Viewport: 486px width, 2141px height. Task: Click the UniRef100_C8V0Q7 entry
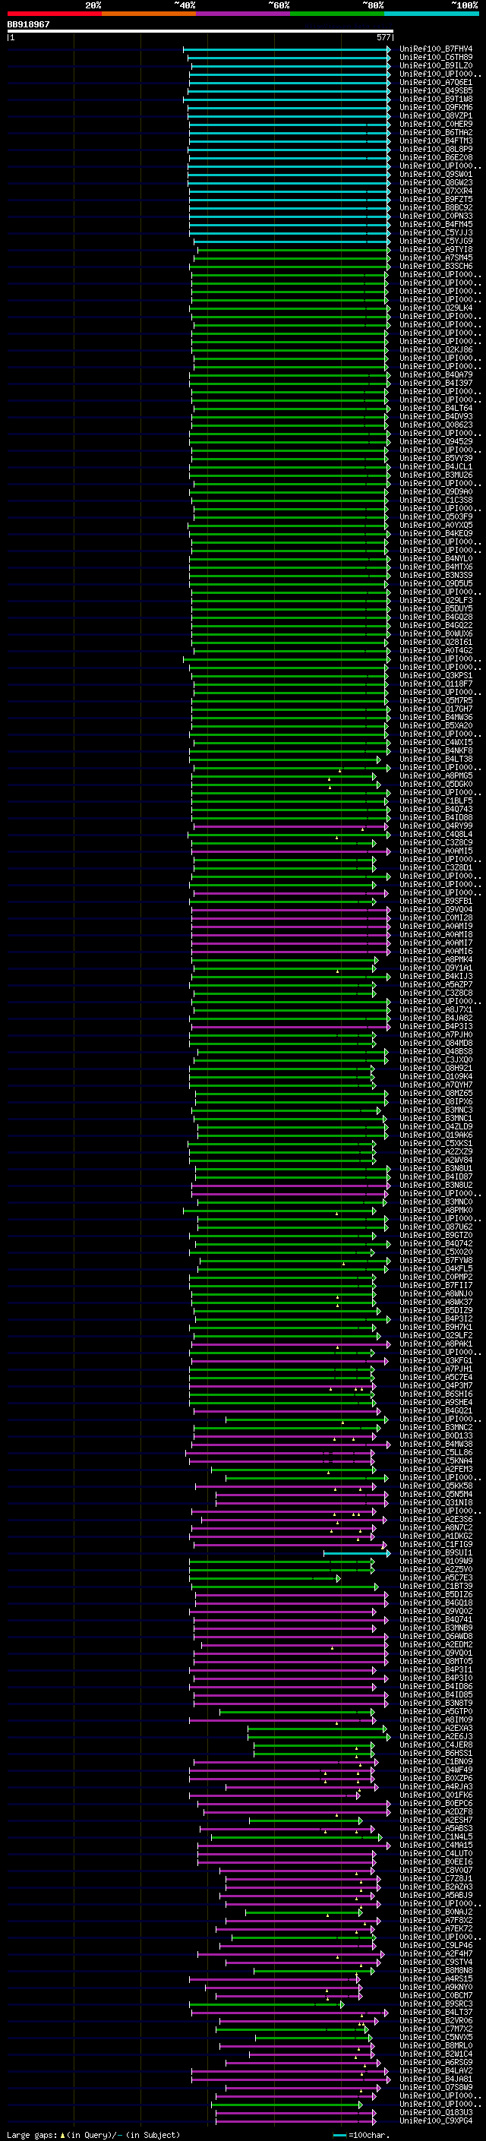tap(436, 1870)
